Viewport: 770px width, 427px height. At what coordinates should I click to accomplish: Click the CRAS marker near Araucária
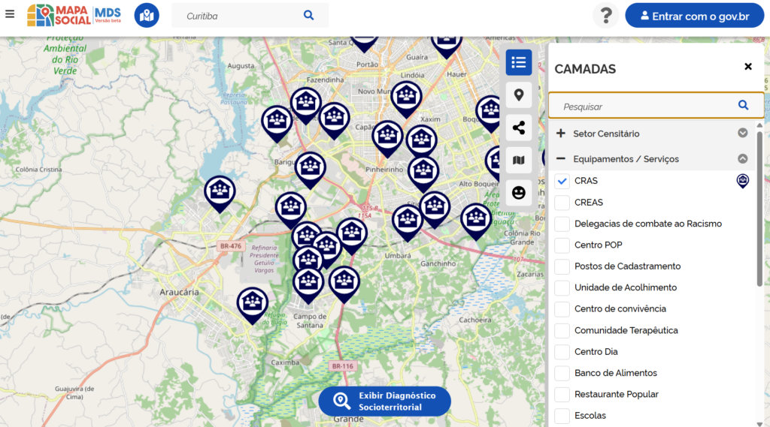tap(253, 305)
